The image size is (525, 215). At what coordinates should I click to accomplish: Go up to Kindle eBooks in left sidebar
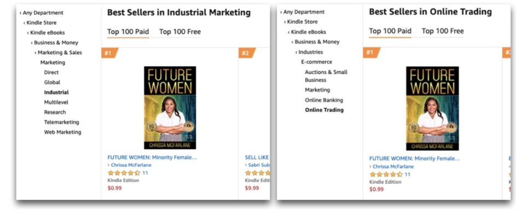(x=46, y=32)
